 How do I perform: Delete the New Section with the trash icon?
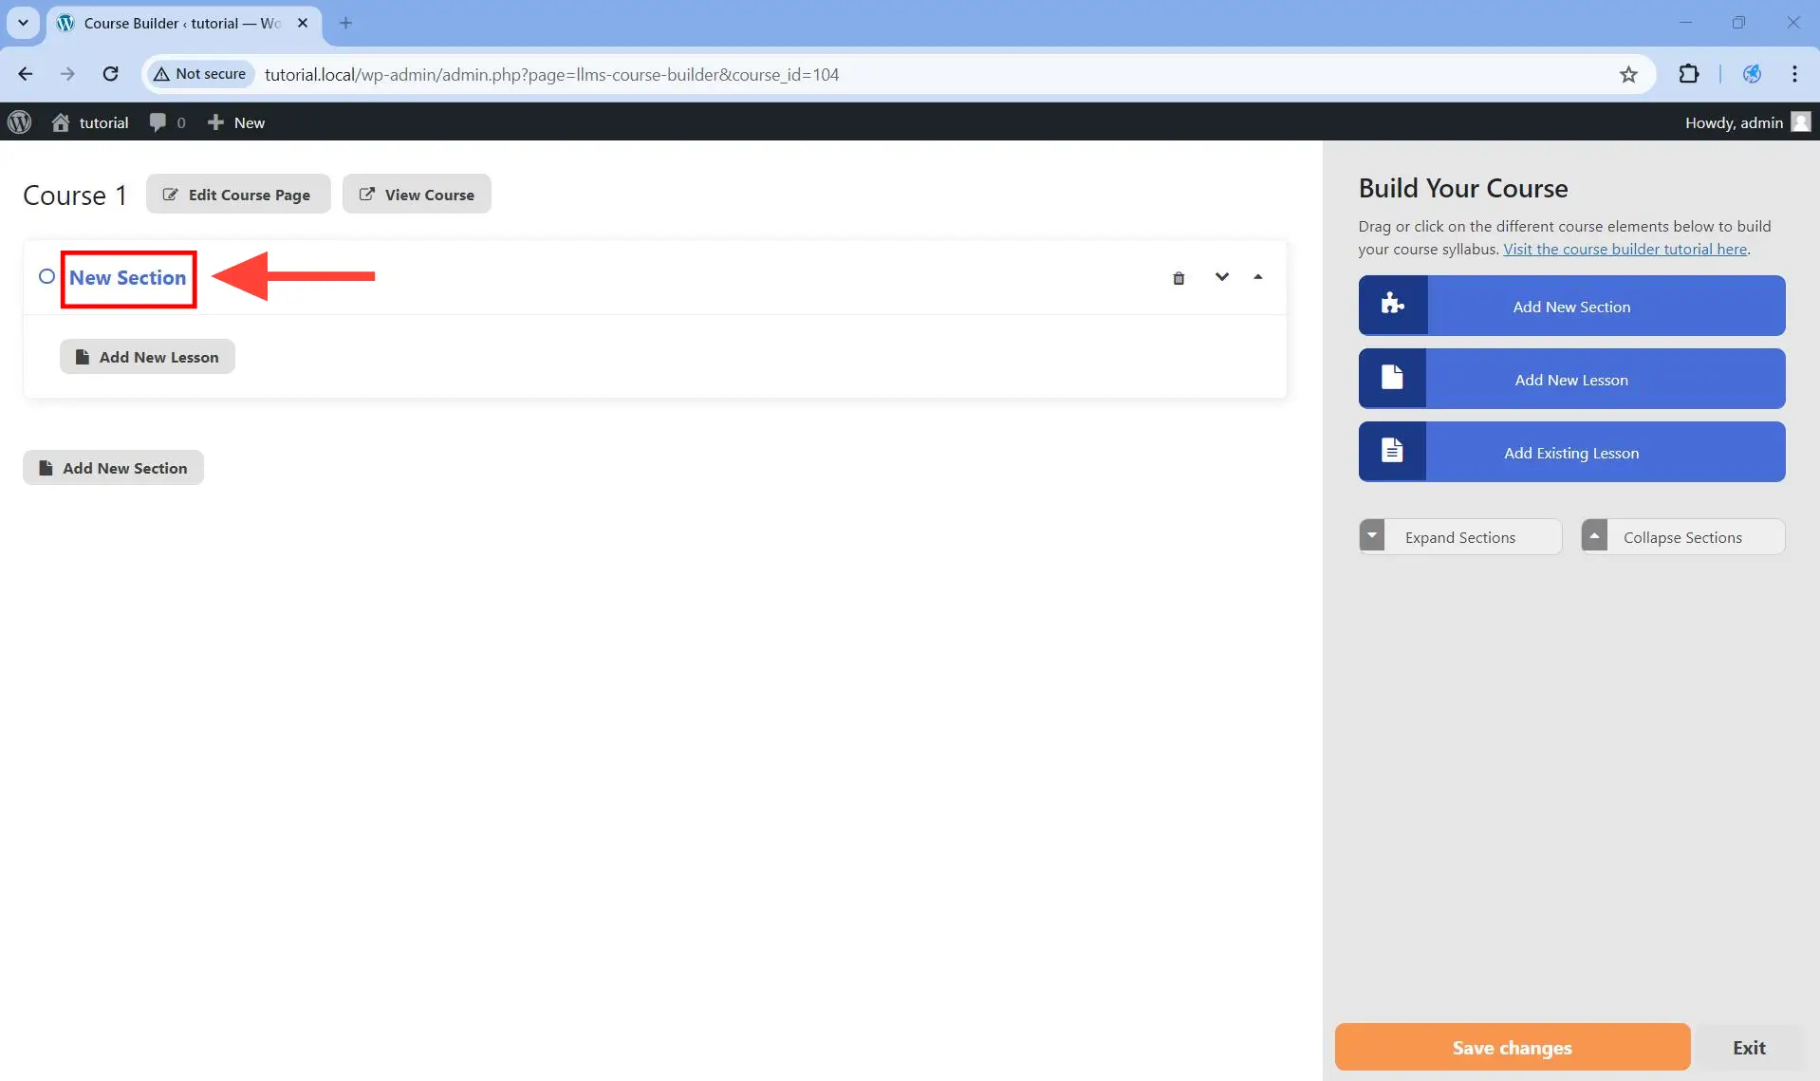(1178, 278)
